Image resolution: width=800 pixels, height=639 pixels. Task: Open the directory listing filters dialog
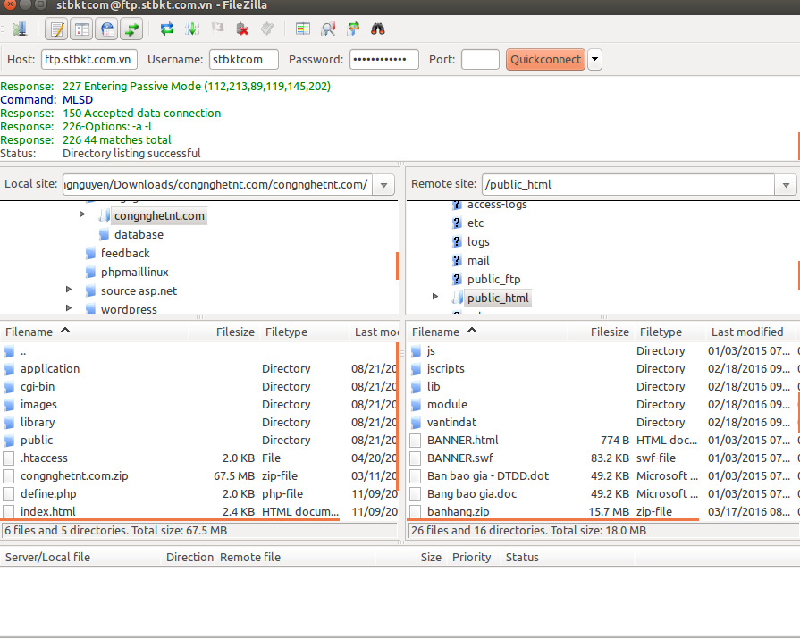pyautogui.click(x=303, y=29)
